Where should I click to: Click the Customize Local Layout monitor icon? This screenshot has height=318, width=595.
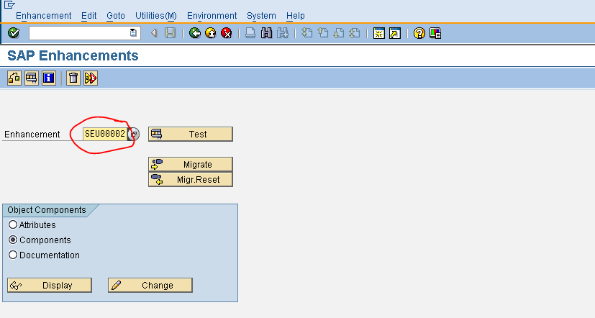pyautogui.click(x=435, y=33)
